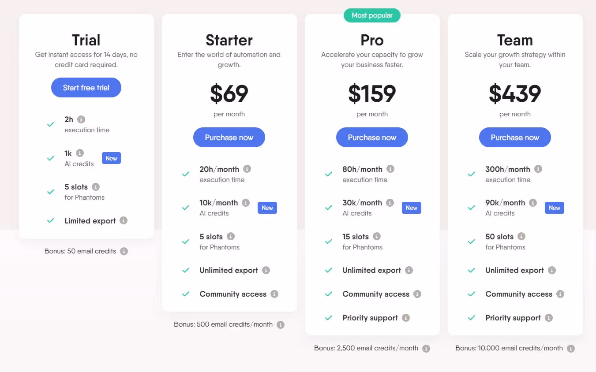Click the New badge next to Starter AI credits
Image resolution: width=596 pixels, height=372 pixels.
267,207
